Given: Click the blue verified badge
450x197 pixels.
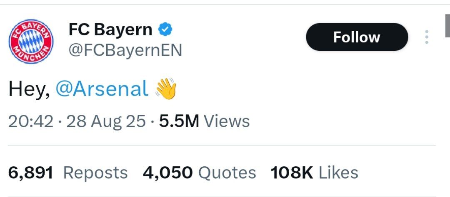Looking at the screenshot, I should [x=166, y=30].
